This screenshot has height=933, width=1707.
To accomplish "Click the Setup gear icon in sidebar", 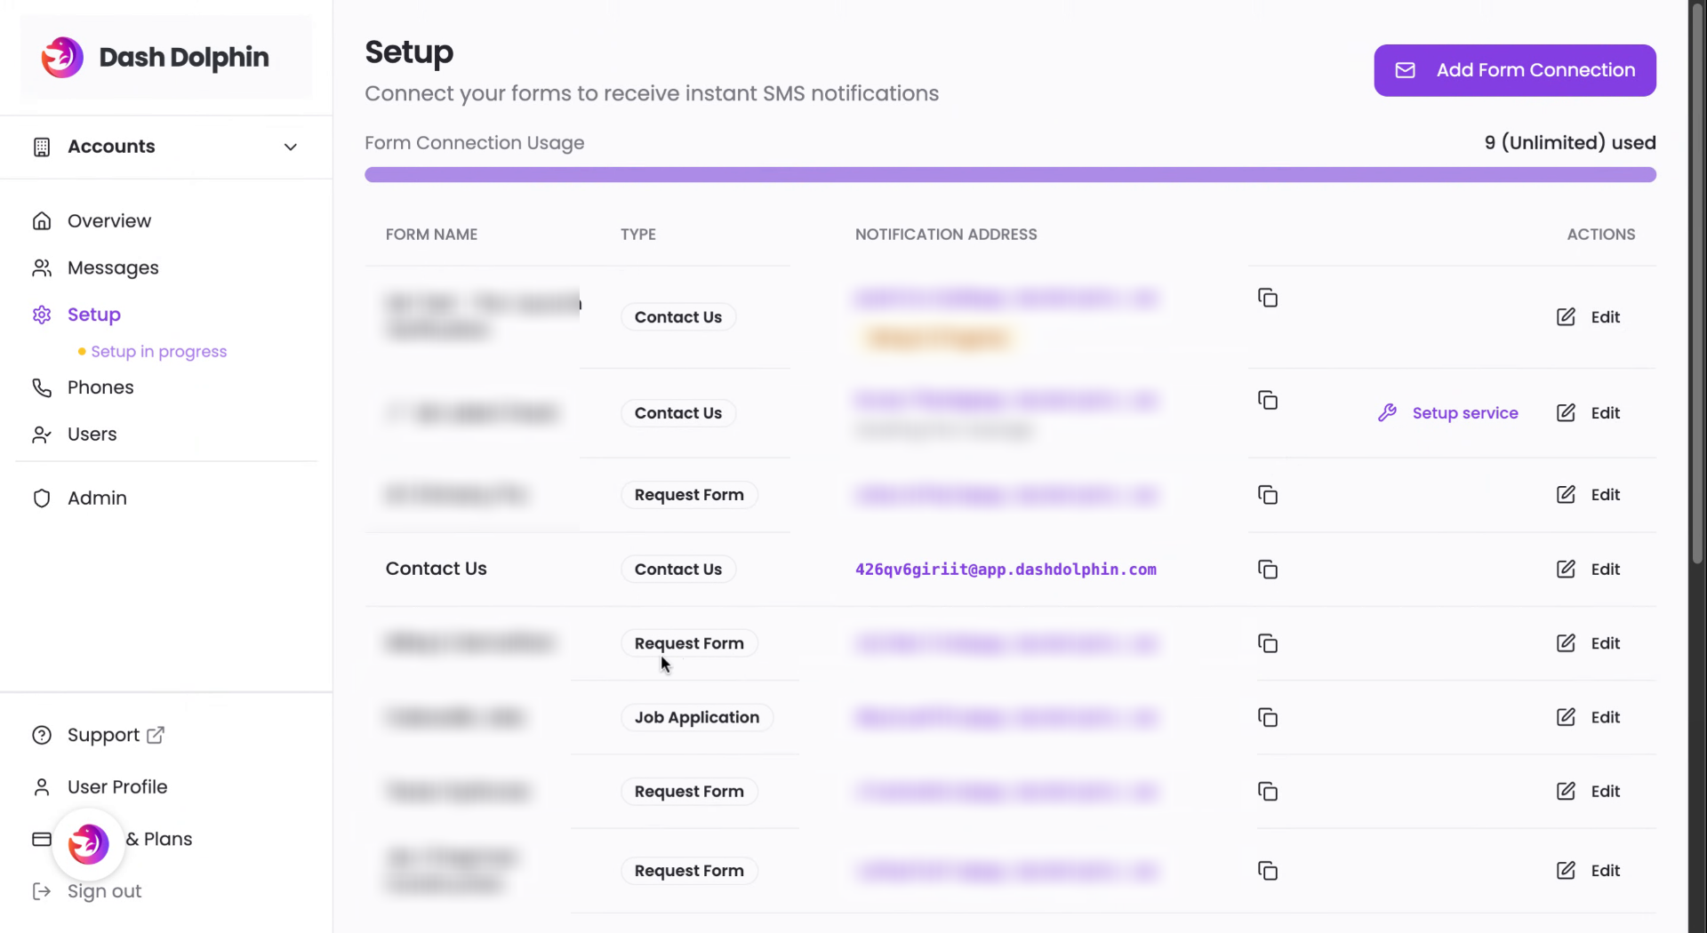I will 42,315.
